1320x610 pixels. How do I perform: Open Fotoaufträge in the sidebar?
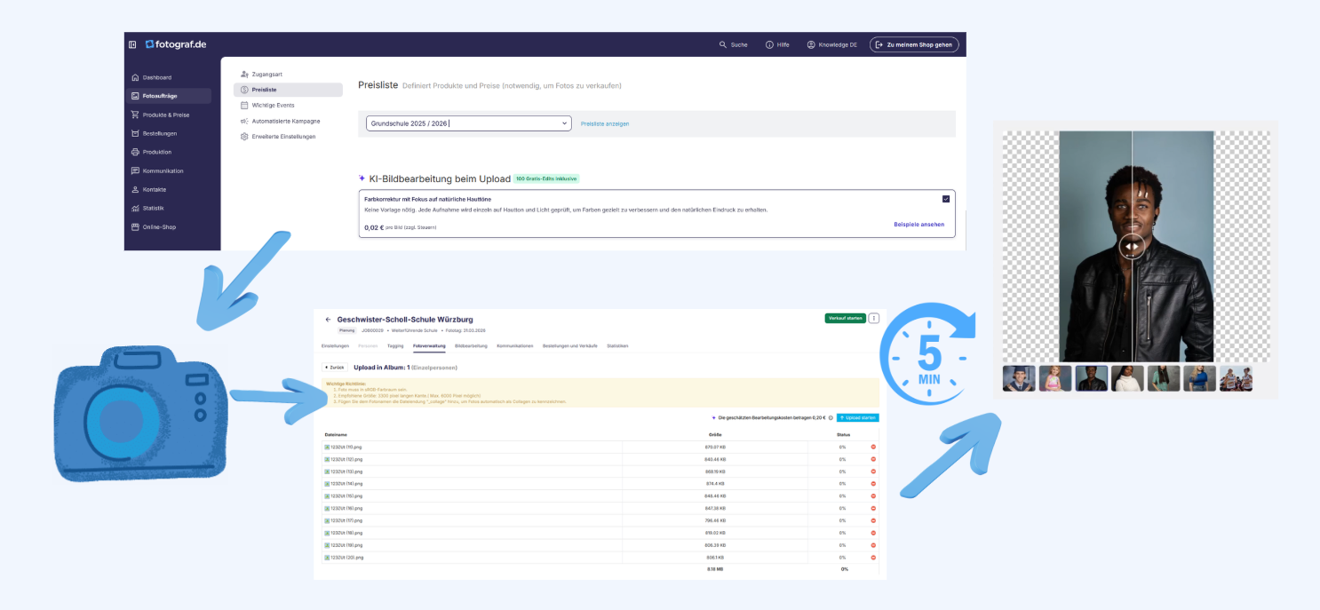(x=169, y=96)
